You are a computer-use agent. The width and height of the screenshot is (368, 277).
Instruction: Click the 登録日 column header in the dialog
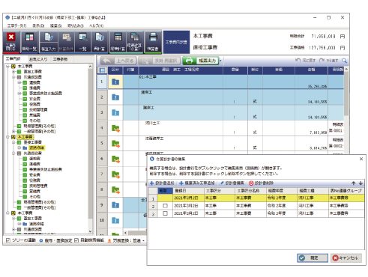click(188, 191)
